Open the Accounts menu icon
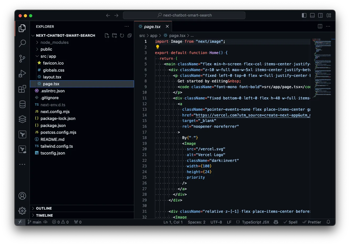The image size is (350, 245). tap(22, 196)
